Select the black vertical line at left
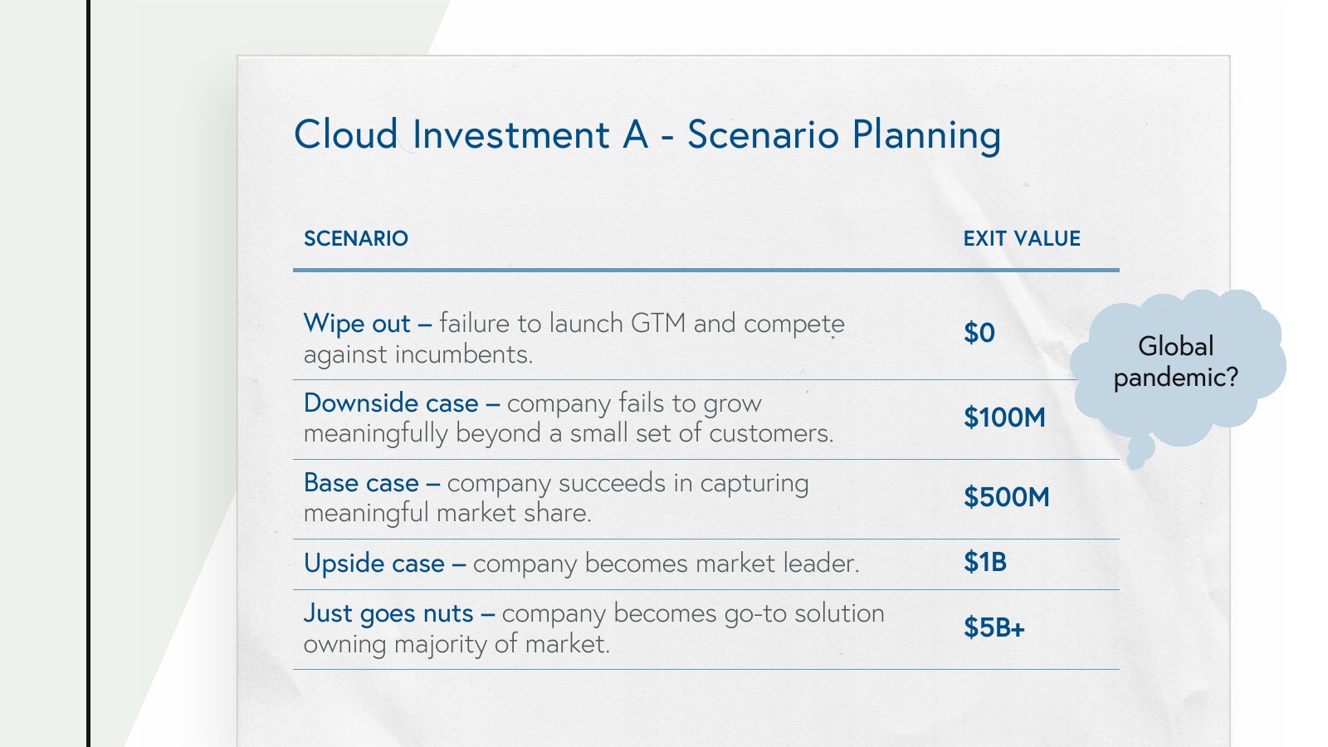 (x=88, y=373)
